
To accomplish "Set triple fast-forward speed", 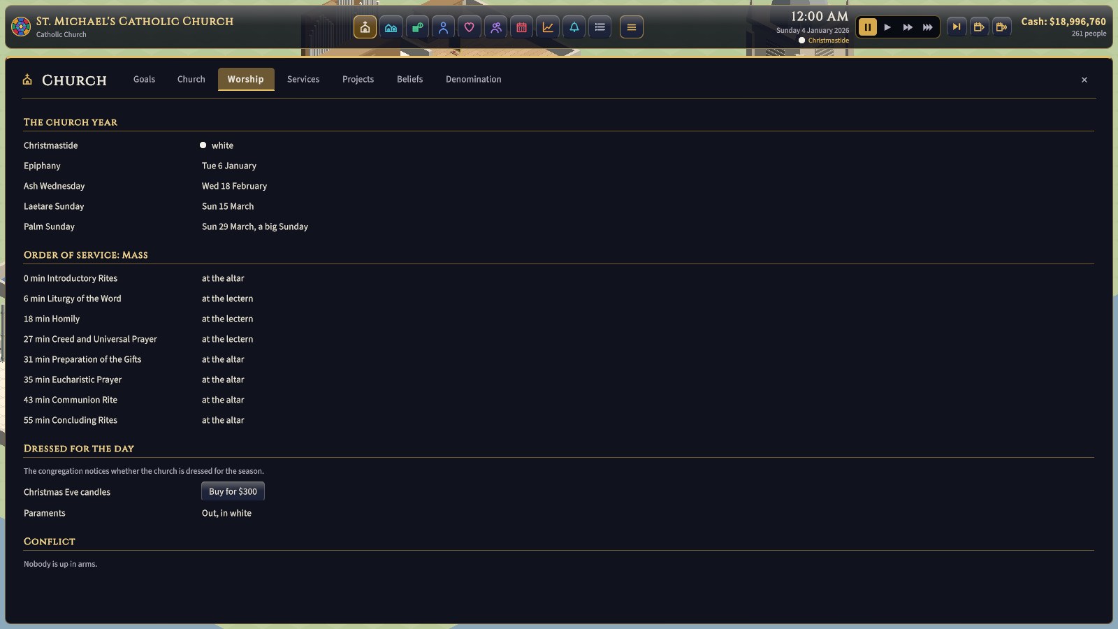I will click(x=928, y=27).
